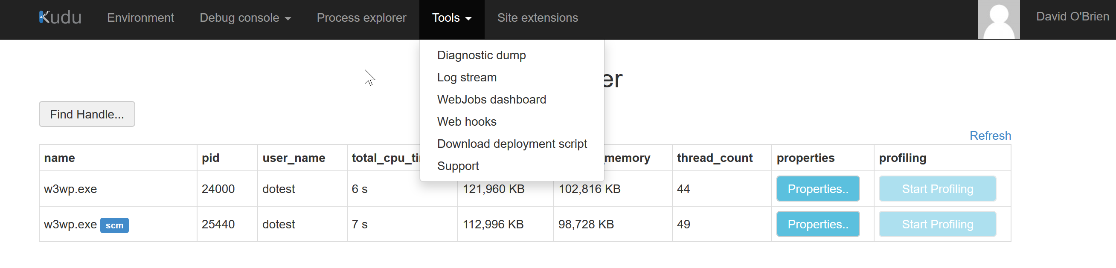This screenshot has height=268, width=1116.
Task: Open Properties for process 24000
Action: pos(818,189)
